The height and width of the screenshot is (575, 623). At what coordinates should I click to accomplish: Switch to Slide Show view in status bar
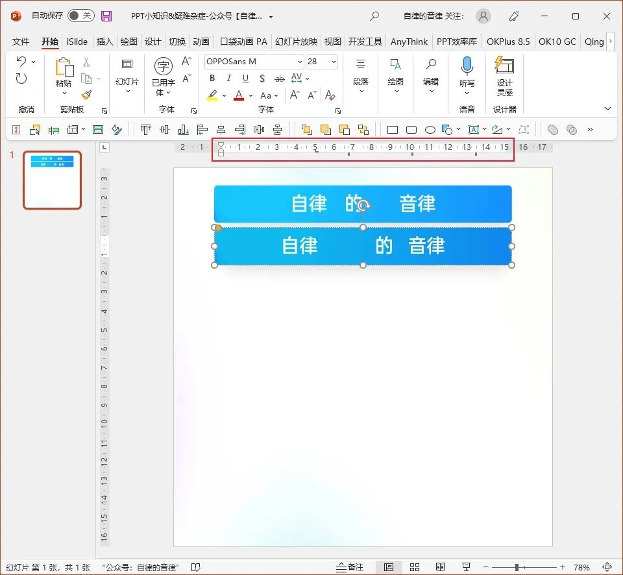pos(467,567)
